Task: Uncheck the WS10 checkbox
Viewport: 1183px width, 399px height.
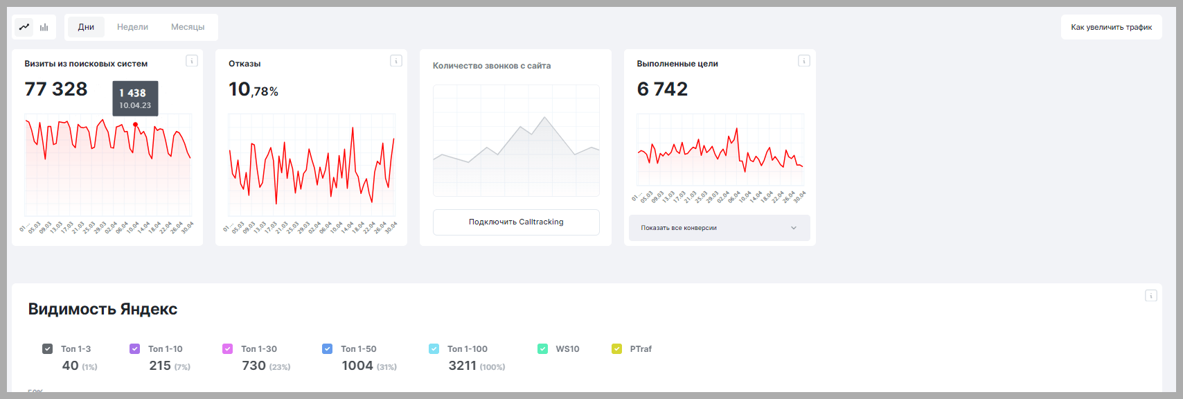Action: click(x=542, y=349)
